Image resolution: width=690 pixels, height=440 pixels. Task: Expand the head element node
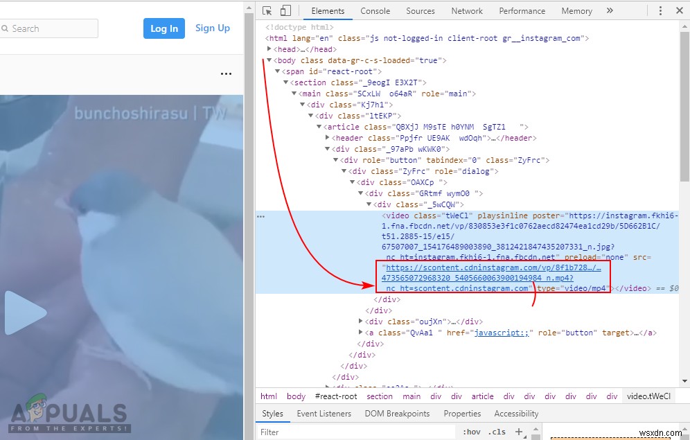(x=269, y=49)
